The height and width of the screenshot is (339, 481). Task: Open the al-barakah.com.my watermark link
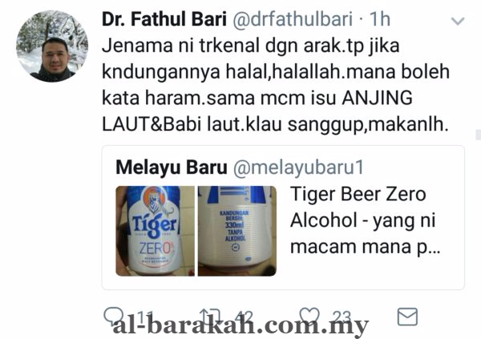click(x=240, y=326)
